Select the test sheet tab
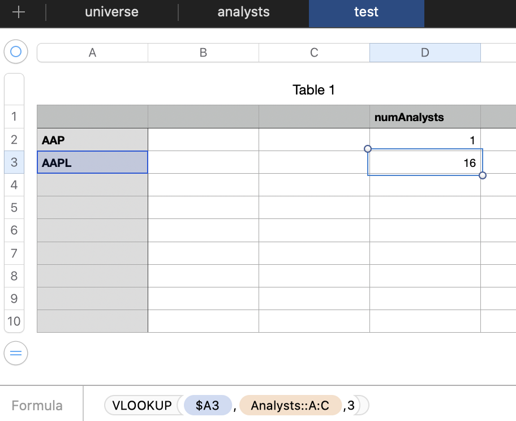This screenshot has width=516, height=421. [x=366, y=12]
